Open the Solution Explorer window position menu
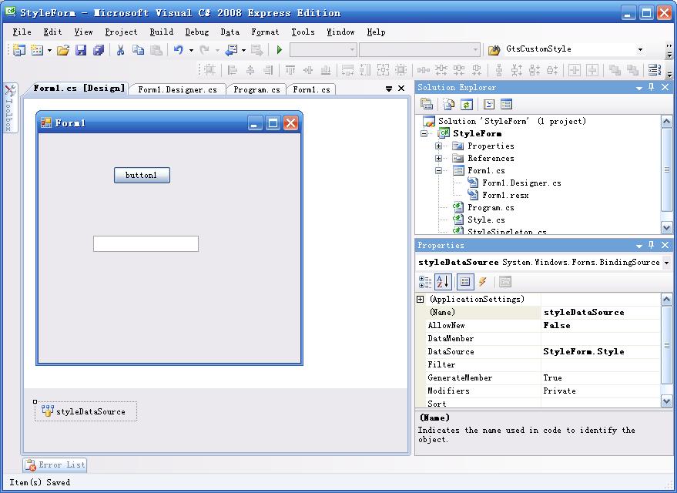 coord(639,88)
